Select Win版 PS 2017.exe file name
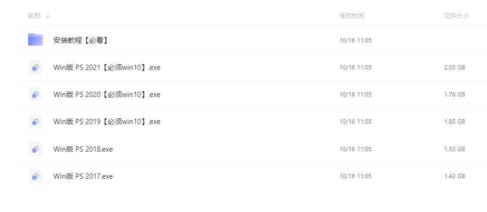Screen dimensions: 487x212 point(83,176)
